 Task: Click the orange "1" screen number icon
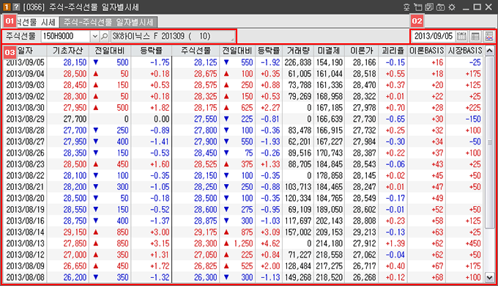pyautogui.click(x=7, y=7)
